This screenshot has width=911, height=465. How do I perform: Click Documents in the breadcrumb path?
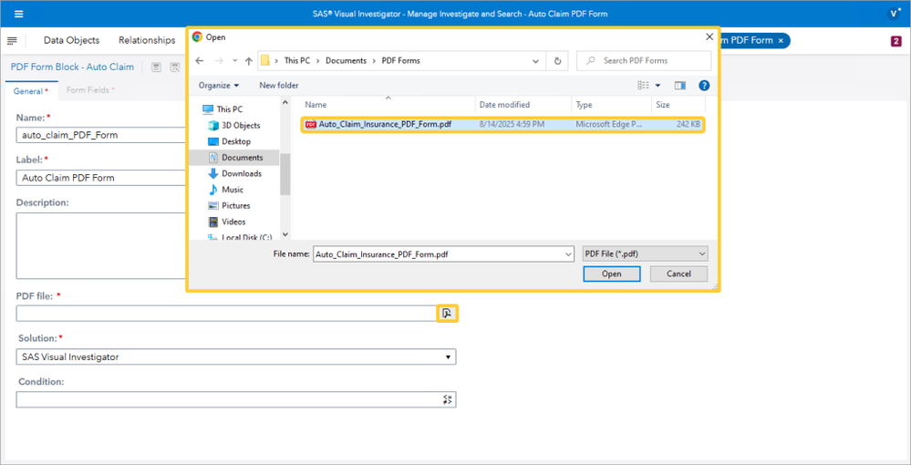(346, 60)
